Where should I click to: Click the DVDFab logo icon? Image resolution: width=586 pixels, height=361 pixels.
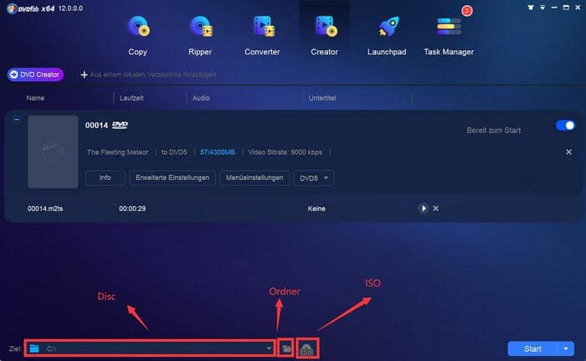(x=12, y=8)
